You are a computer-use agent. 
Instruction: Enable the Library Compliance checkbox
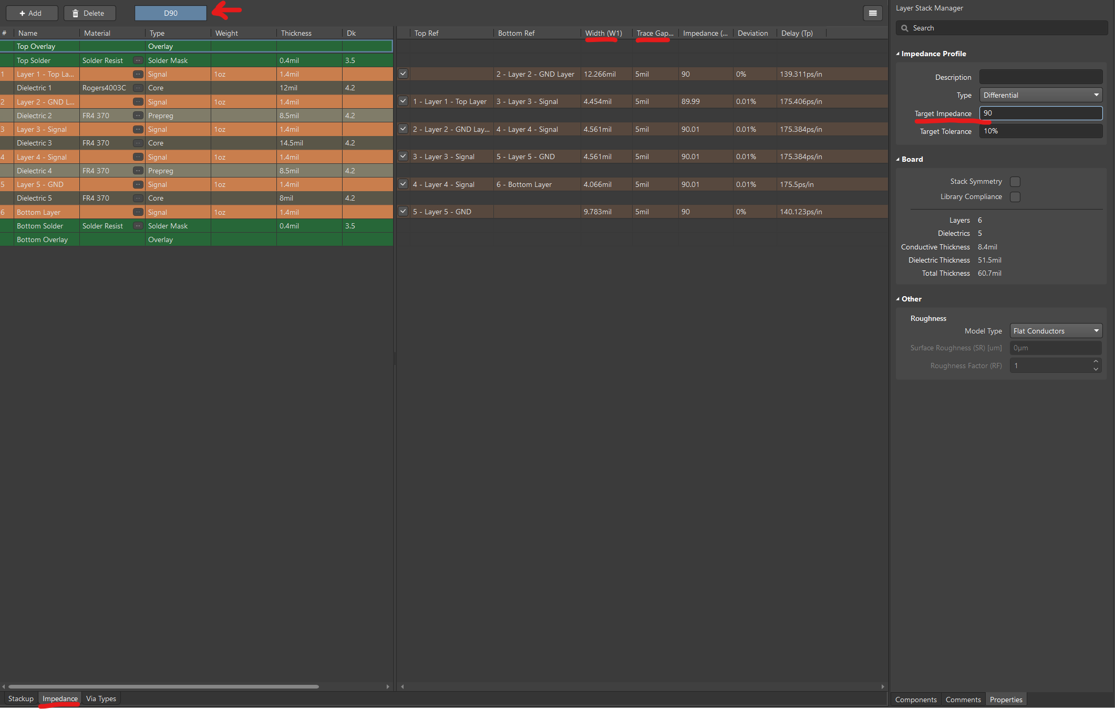(1015, 197)
